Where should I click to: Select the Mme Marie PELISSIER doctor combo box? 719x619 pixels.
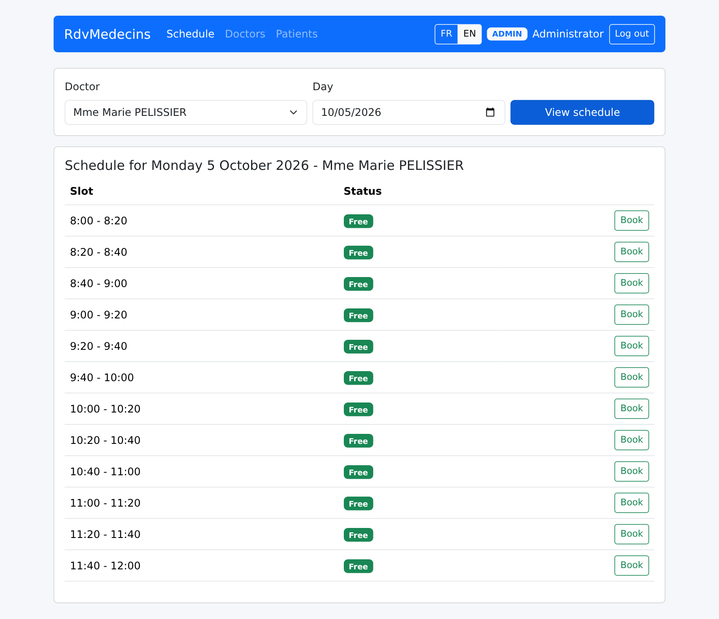[x=186, y=112]
